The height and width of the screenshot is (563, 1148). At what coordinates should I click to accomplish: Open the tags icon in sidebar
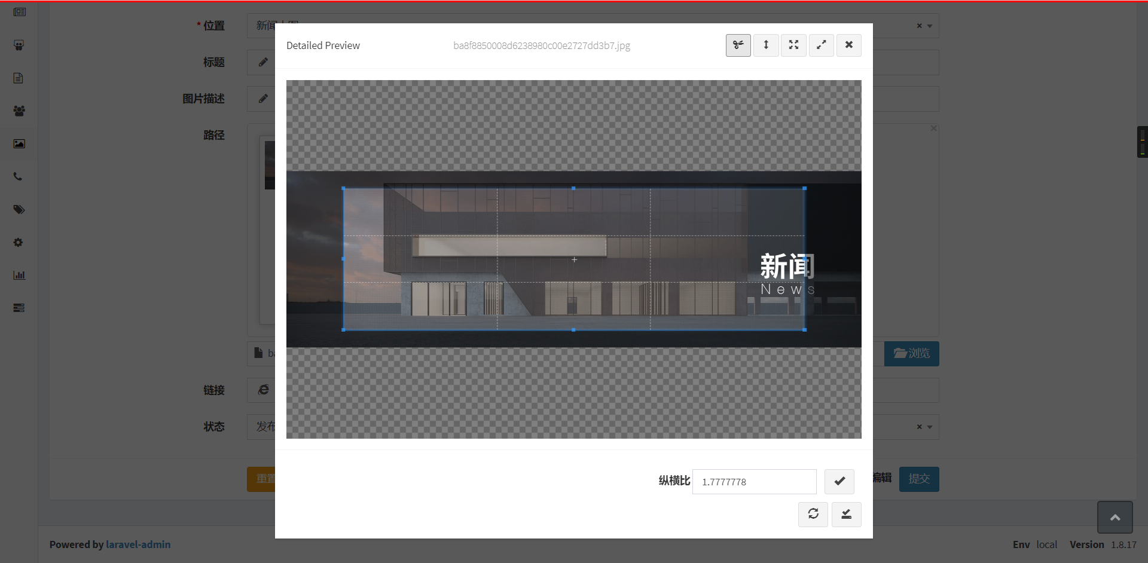tap(19, 209)
